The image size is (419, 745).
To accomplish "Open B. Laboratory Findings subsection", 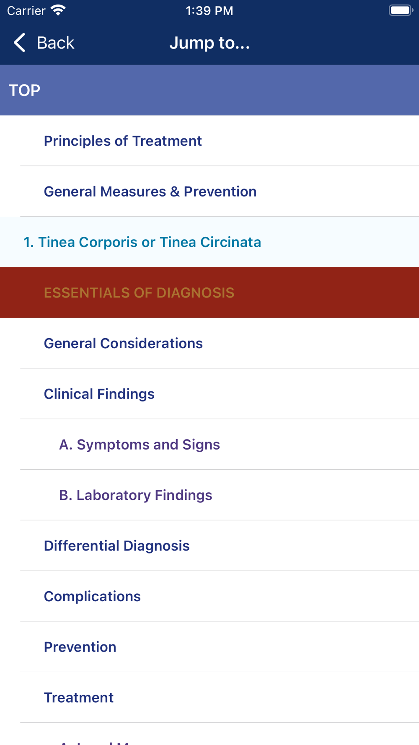I will pos(209,495).
